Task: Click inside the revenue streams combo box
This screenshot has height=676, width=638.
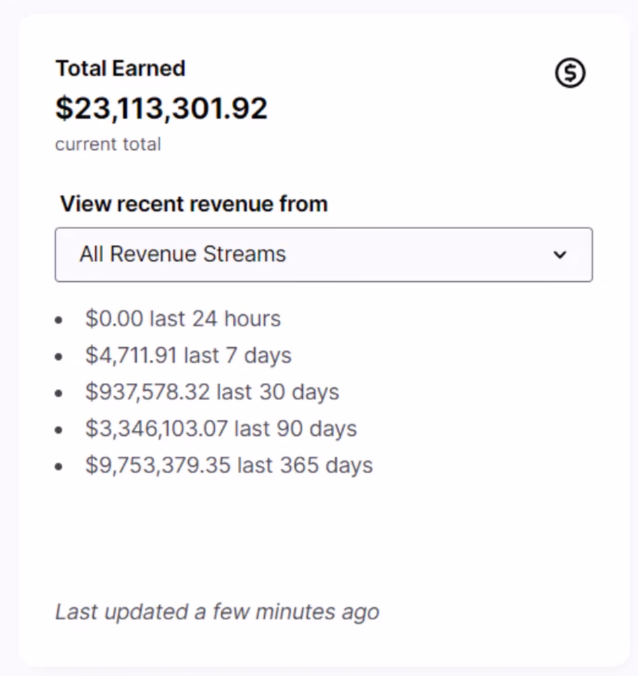Action: (264, 255)
